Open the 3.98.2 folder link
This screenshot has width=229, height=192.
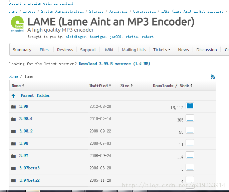click(26, 131)
